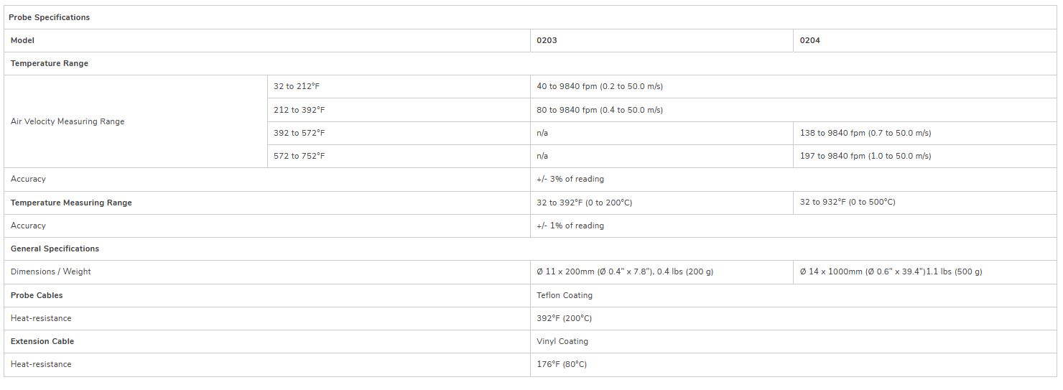Screen dimensions: 1063x390
Task: Select the Vinyl Coating cell
Action: [x=562, y=341]
